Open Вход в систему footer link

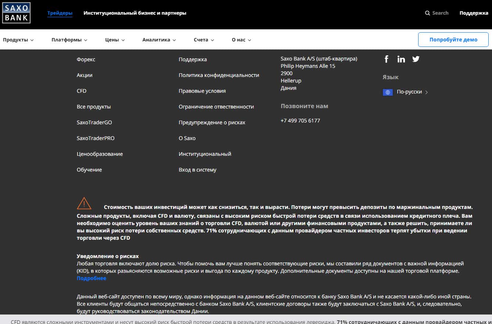tap(198, 170)
